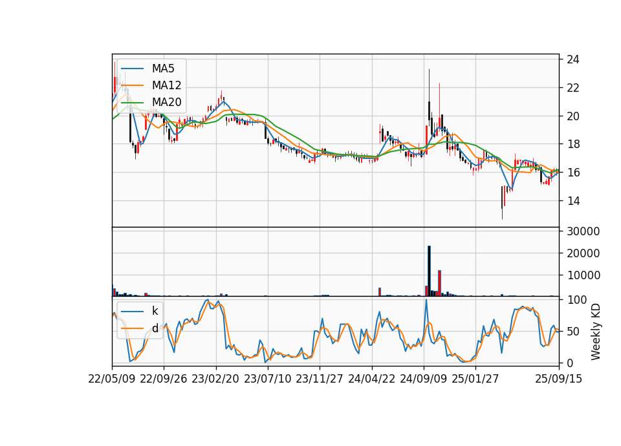Click the price axis value 24
The height and width of the screenshot is (446, 621).
tap(573, 59)
